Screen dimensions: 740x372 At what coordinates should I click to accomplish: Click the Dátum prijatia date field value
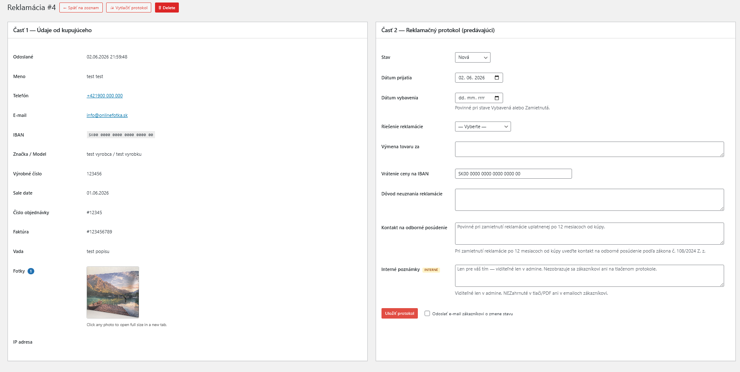point(472,78)
